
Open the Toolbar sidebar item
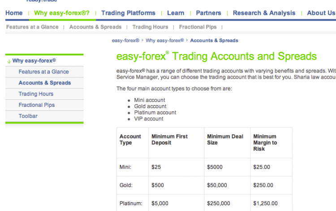(x=28, y=116)
